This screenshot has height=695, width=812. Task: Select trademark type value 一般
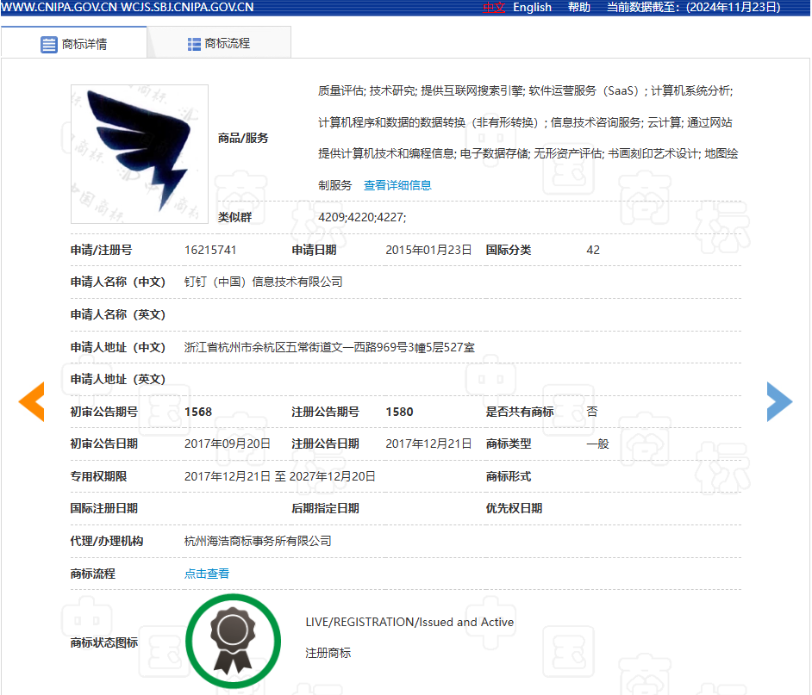(597, 444)
